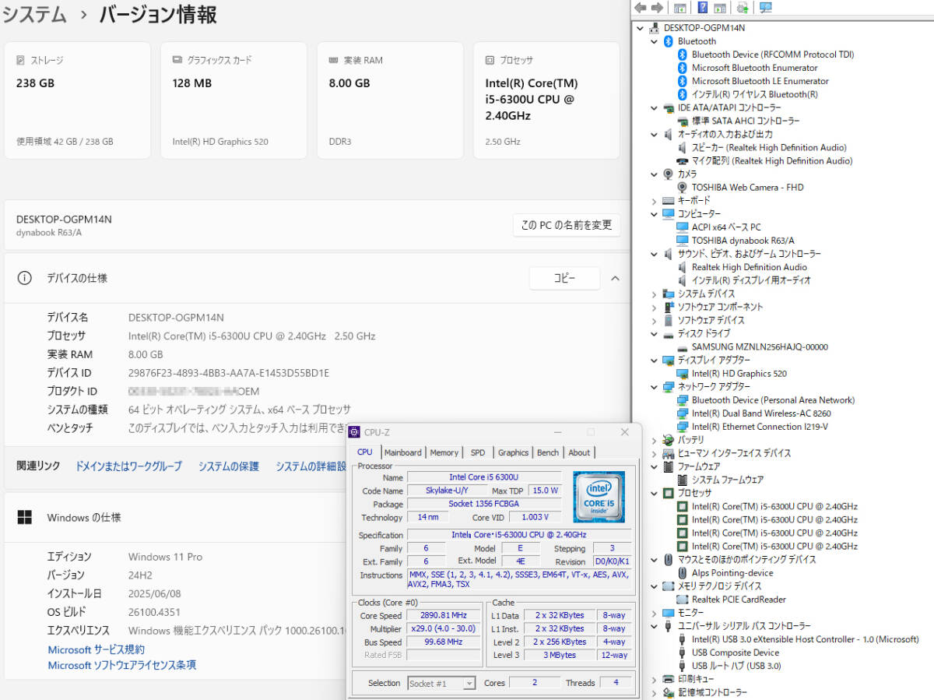Switch to the SPD tab in CPU-Z
The width and height of the screenshot is (934, 700).
pos(478,452)
